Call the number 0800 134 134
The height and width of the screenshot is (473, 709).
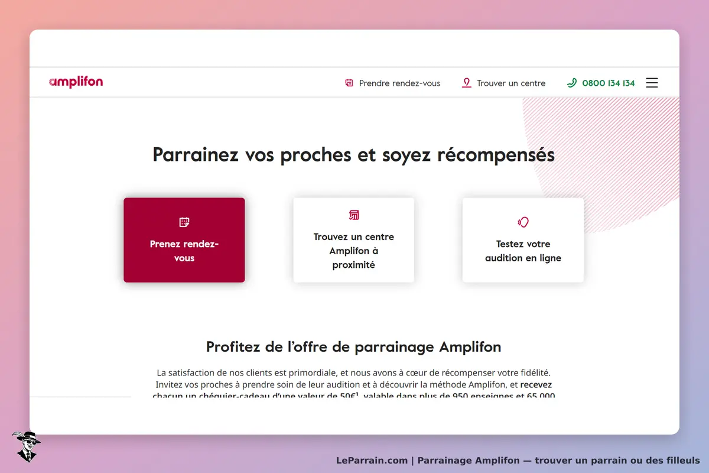click(609, 83)
